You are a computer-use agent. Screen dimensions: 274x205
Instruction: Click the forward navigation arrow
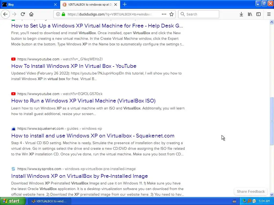click(14, 14)
